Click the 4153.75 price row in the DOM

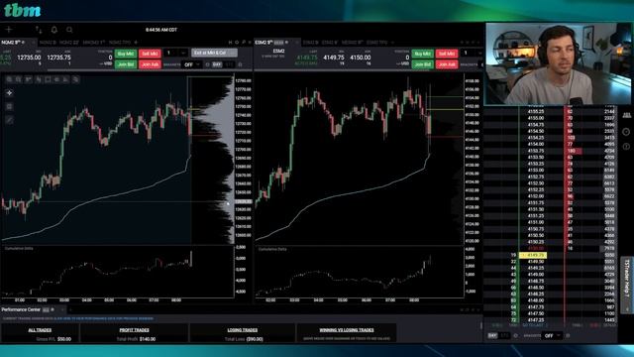pos(535,151)
